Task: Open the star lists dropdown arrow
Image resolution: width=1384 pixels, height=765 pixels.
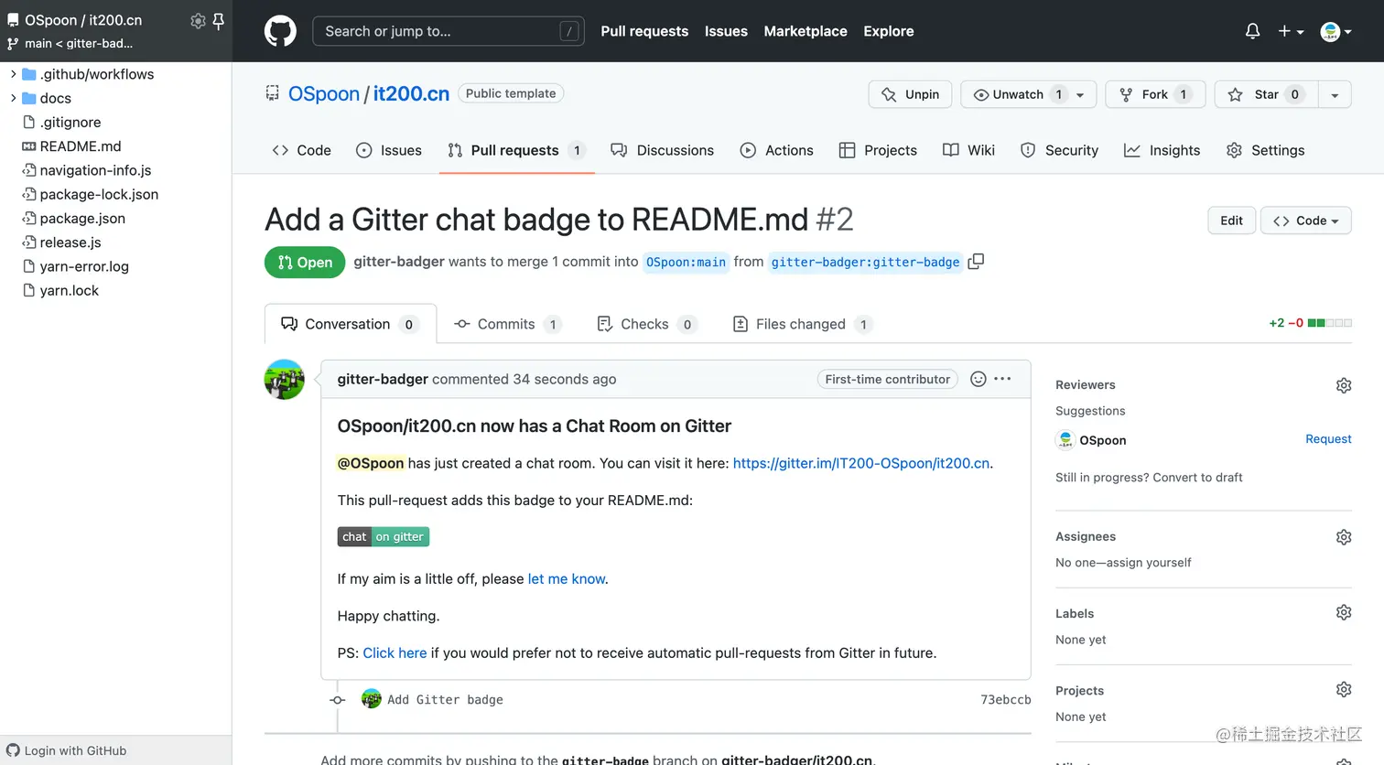Action: (x=1335, y=94)
